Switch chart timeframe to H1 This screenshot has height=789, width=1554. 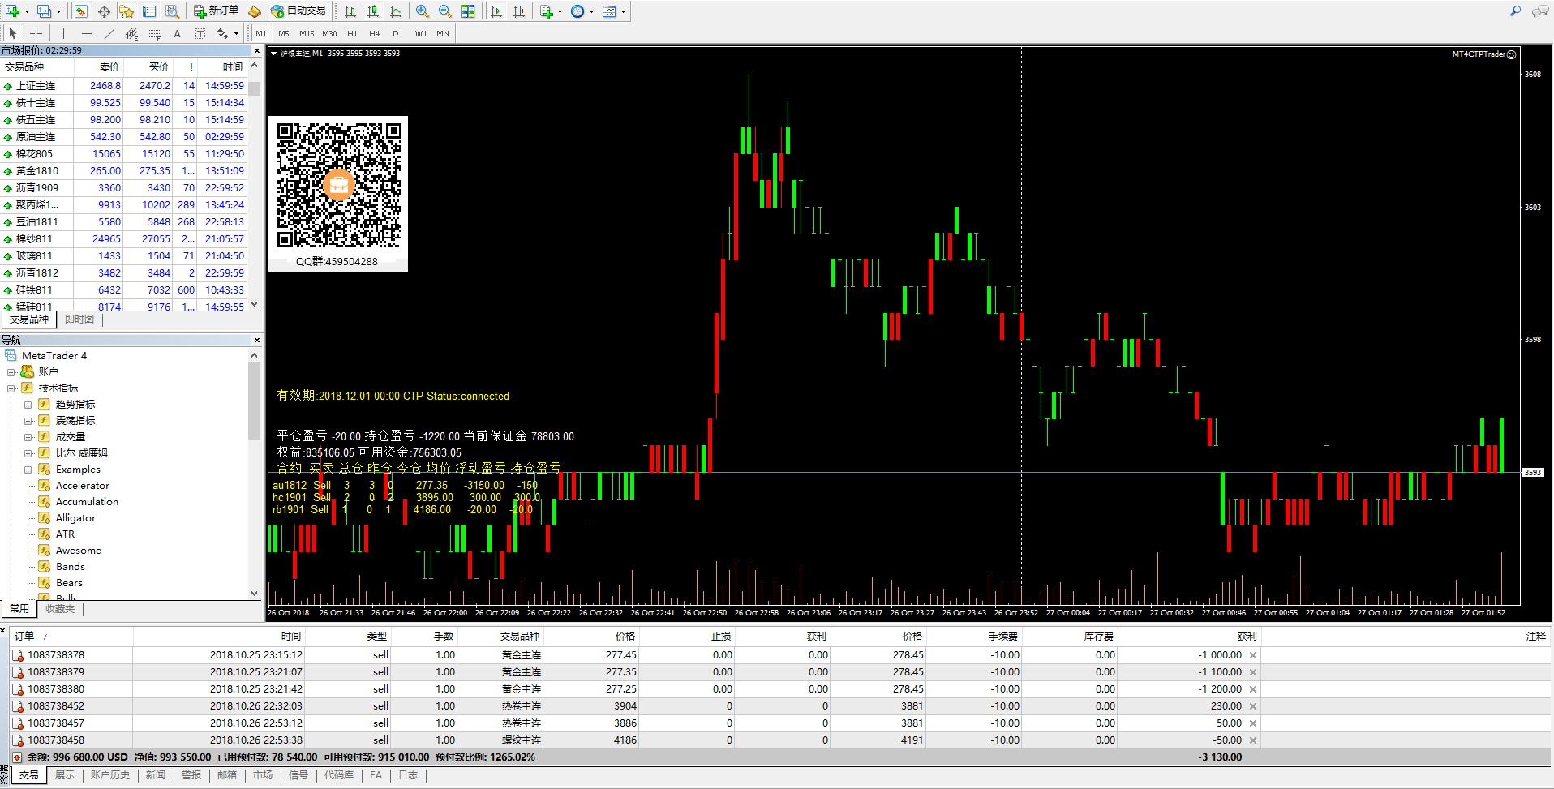point(352,33)
